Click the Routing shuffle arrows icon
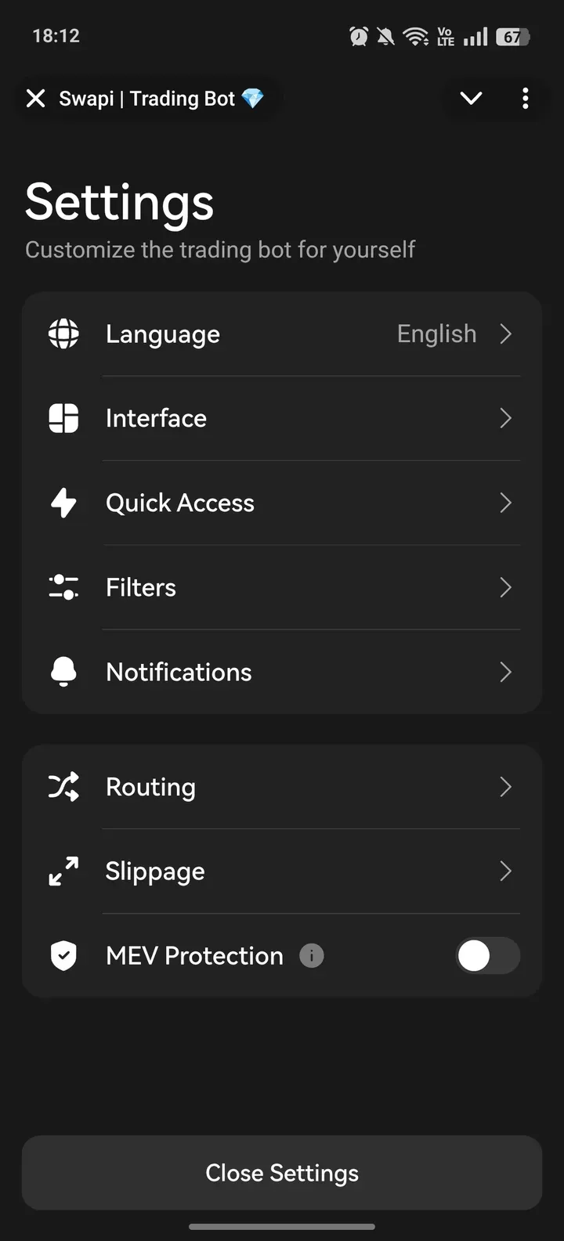 (x=63, y=787)
